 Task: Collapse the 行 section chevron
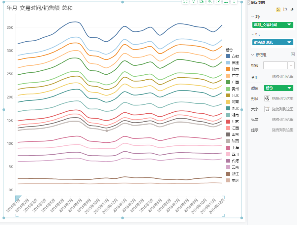(252, 34)
